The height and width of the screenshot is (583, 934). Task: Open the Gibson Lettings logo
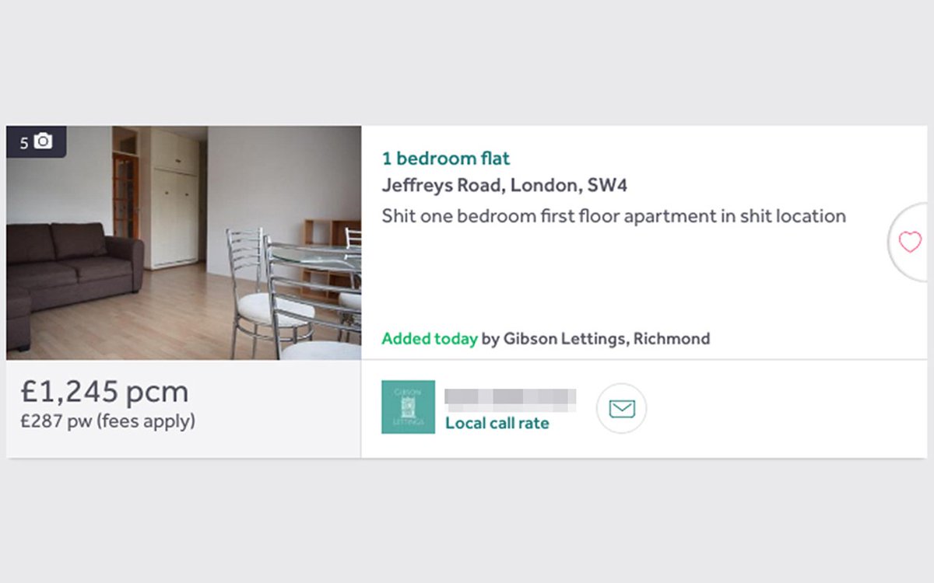coord(408,407)
